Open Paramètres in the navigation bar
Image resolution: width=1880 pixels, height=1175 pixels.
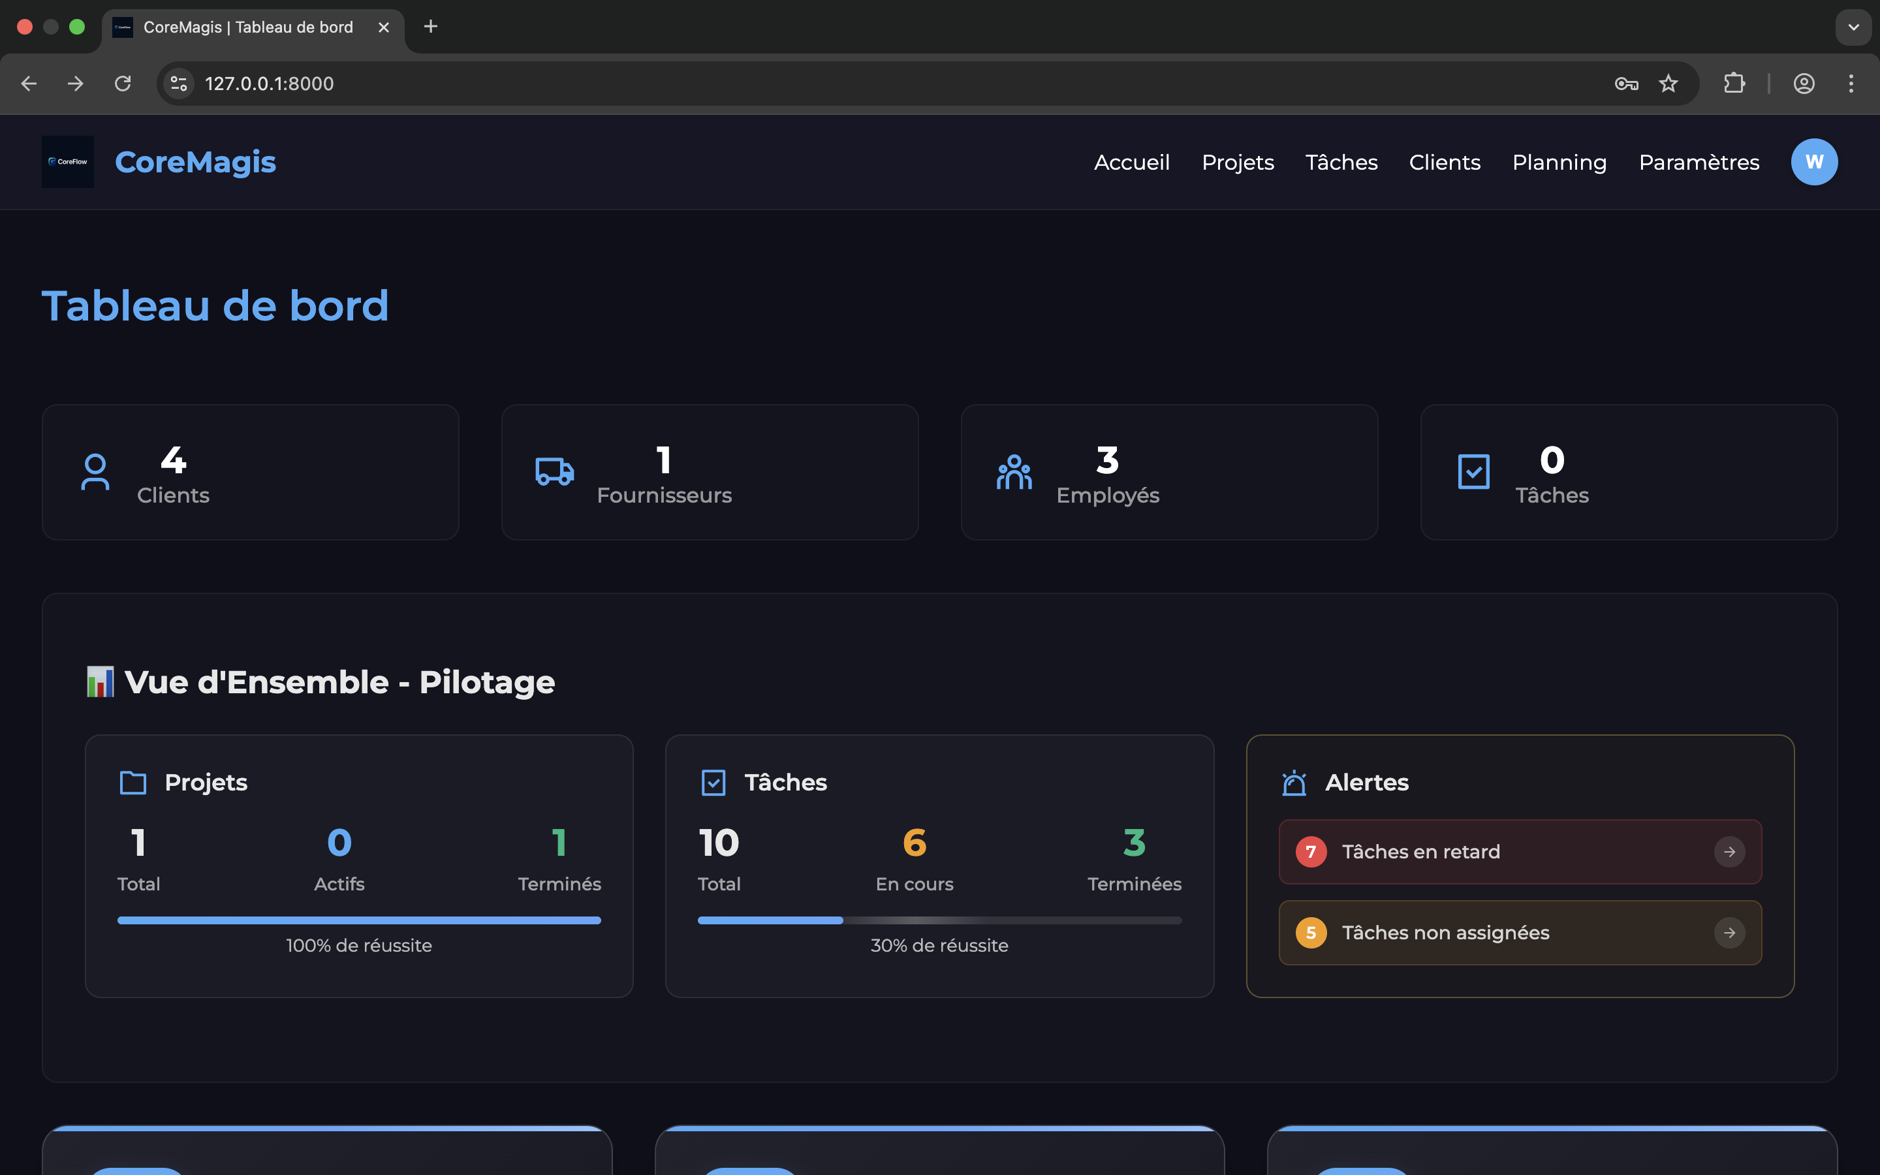(x=1699, y=162)
